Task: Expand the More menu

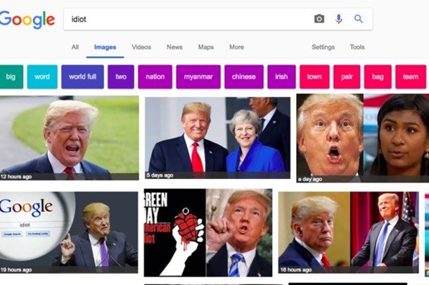Action: pos(236,47)
